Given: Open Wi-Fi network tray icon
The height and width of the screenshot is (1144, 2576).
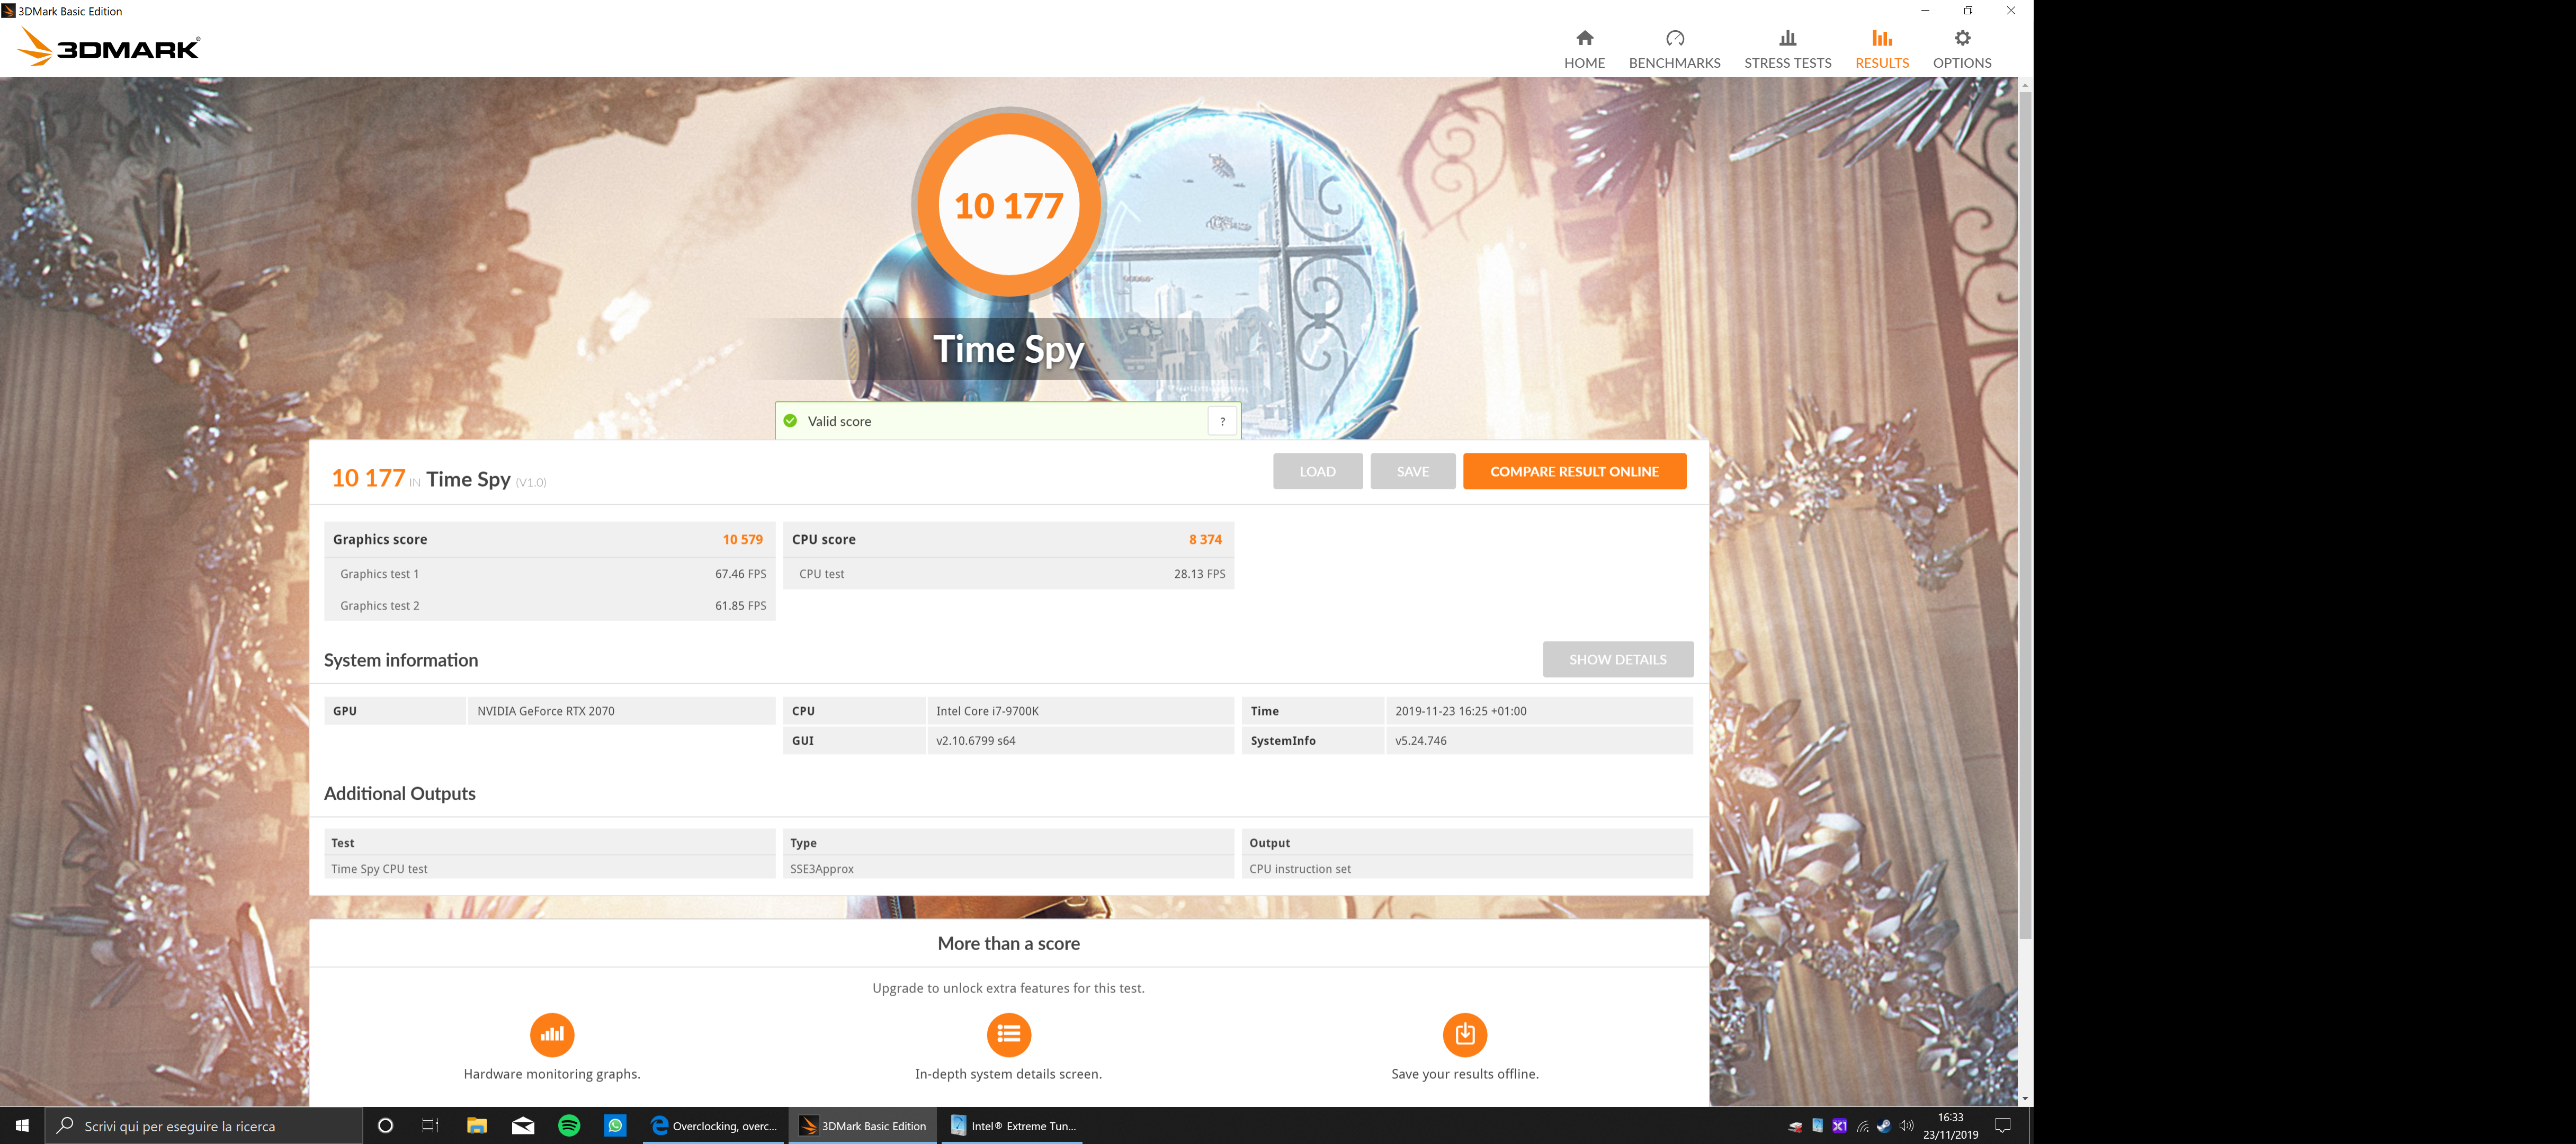Looking at the screenshot, I should click(1862, 1126).
